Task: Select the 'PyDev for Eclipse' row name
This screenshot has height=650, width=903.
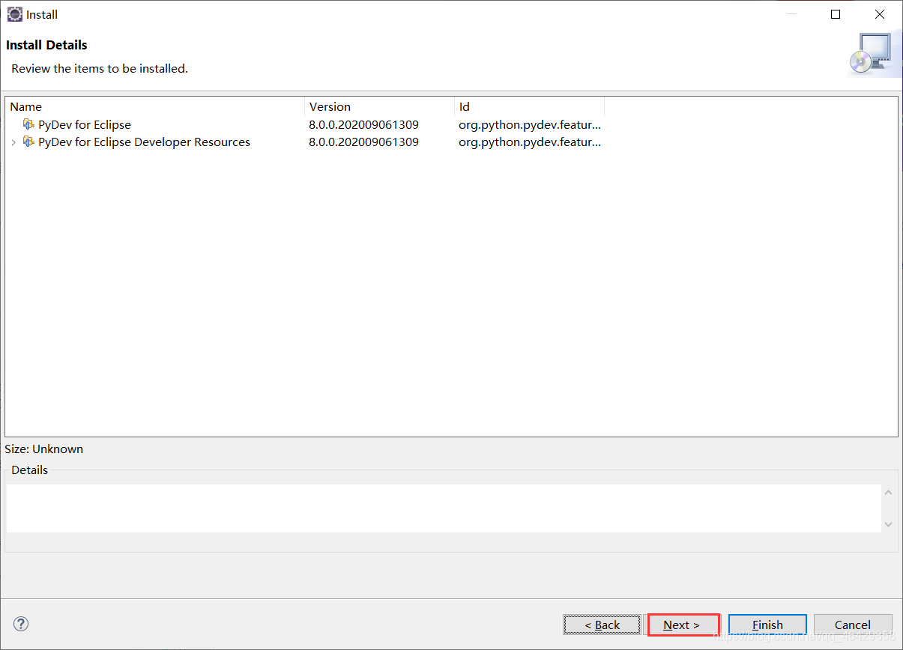Action: (85, 124)
